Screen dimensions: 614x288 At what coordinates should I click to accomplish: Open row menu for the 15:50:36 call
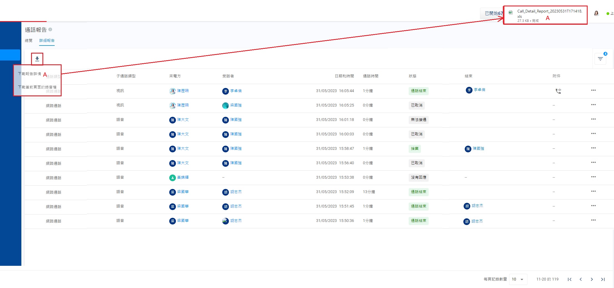click(593, 220)
